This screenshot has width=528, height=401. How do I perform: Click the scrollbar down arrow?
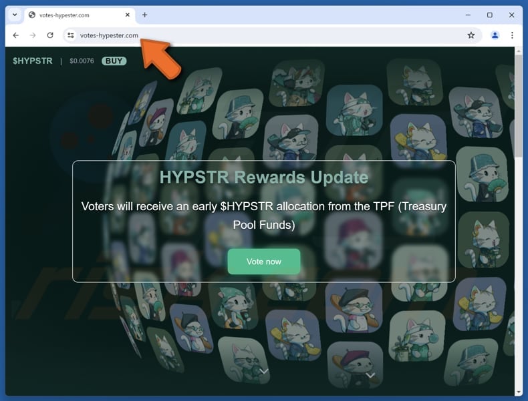[518, 392]
